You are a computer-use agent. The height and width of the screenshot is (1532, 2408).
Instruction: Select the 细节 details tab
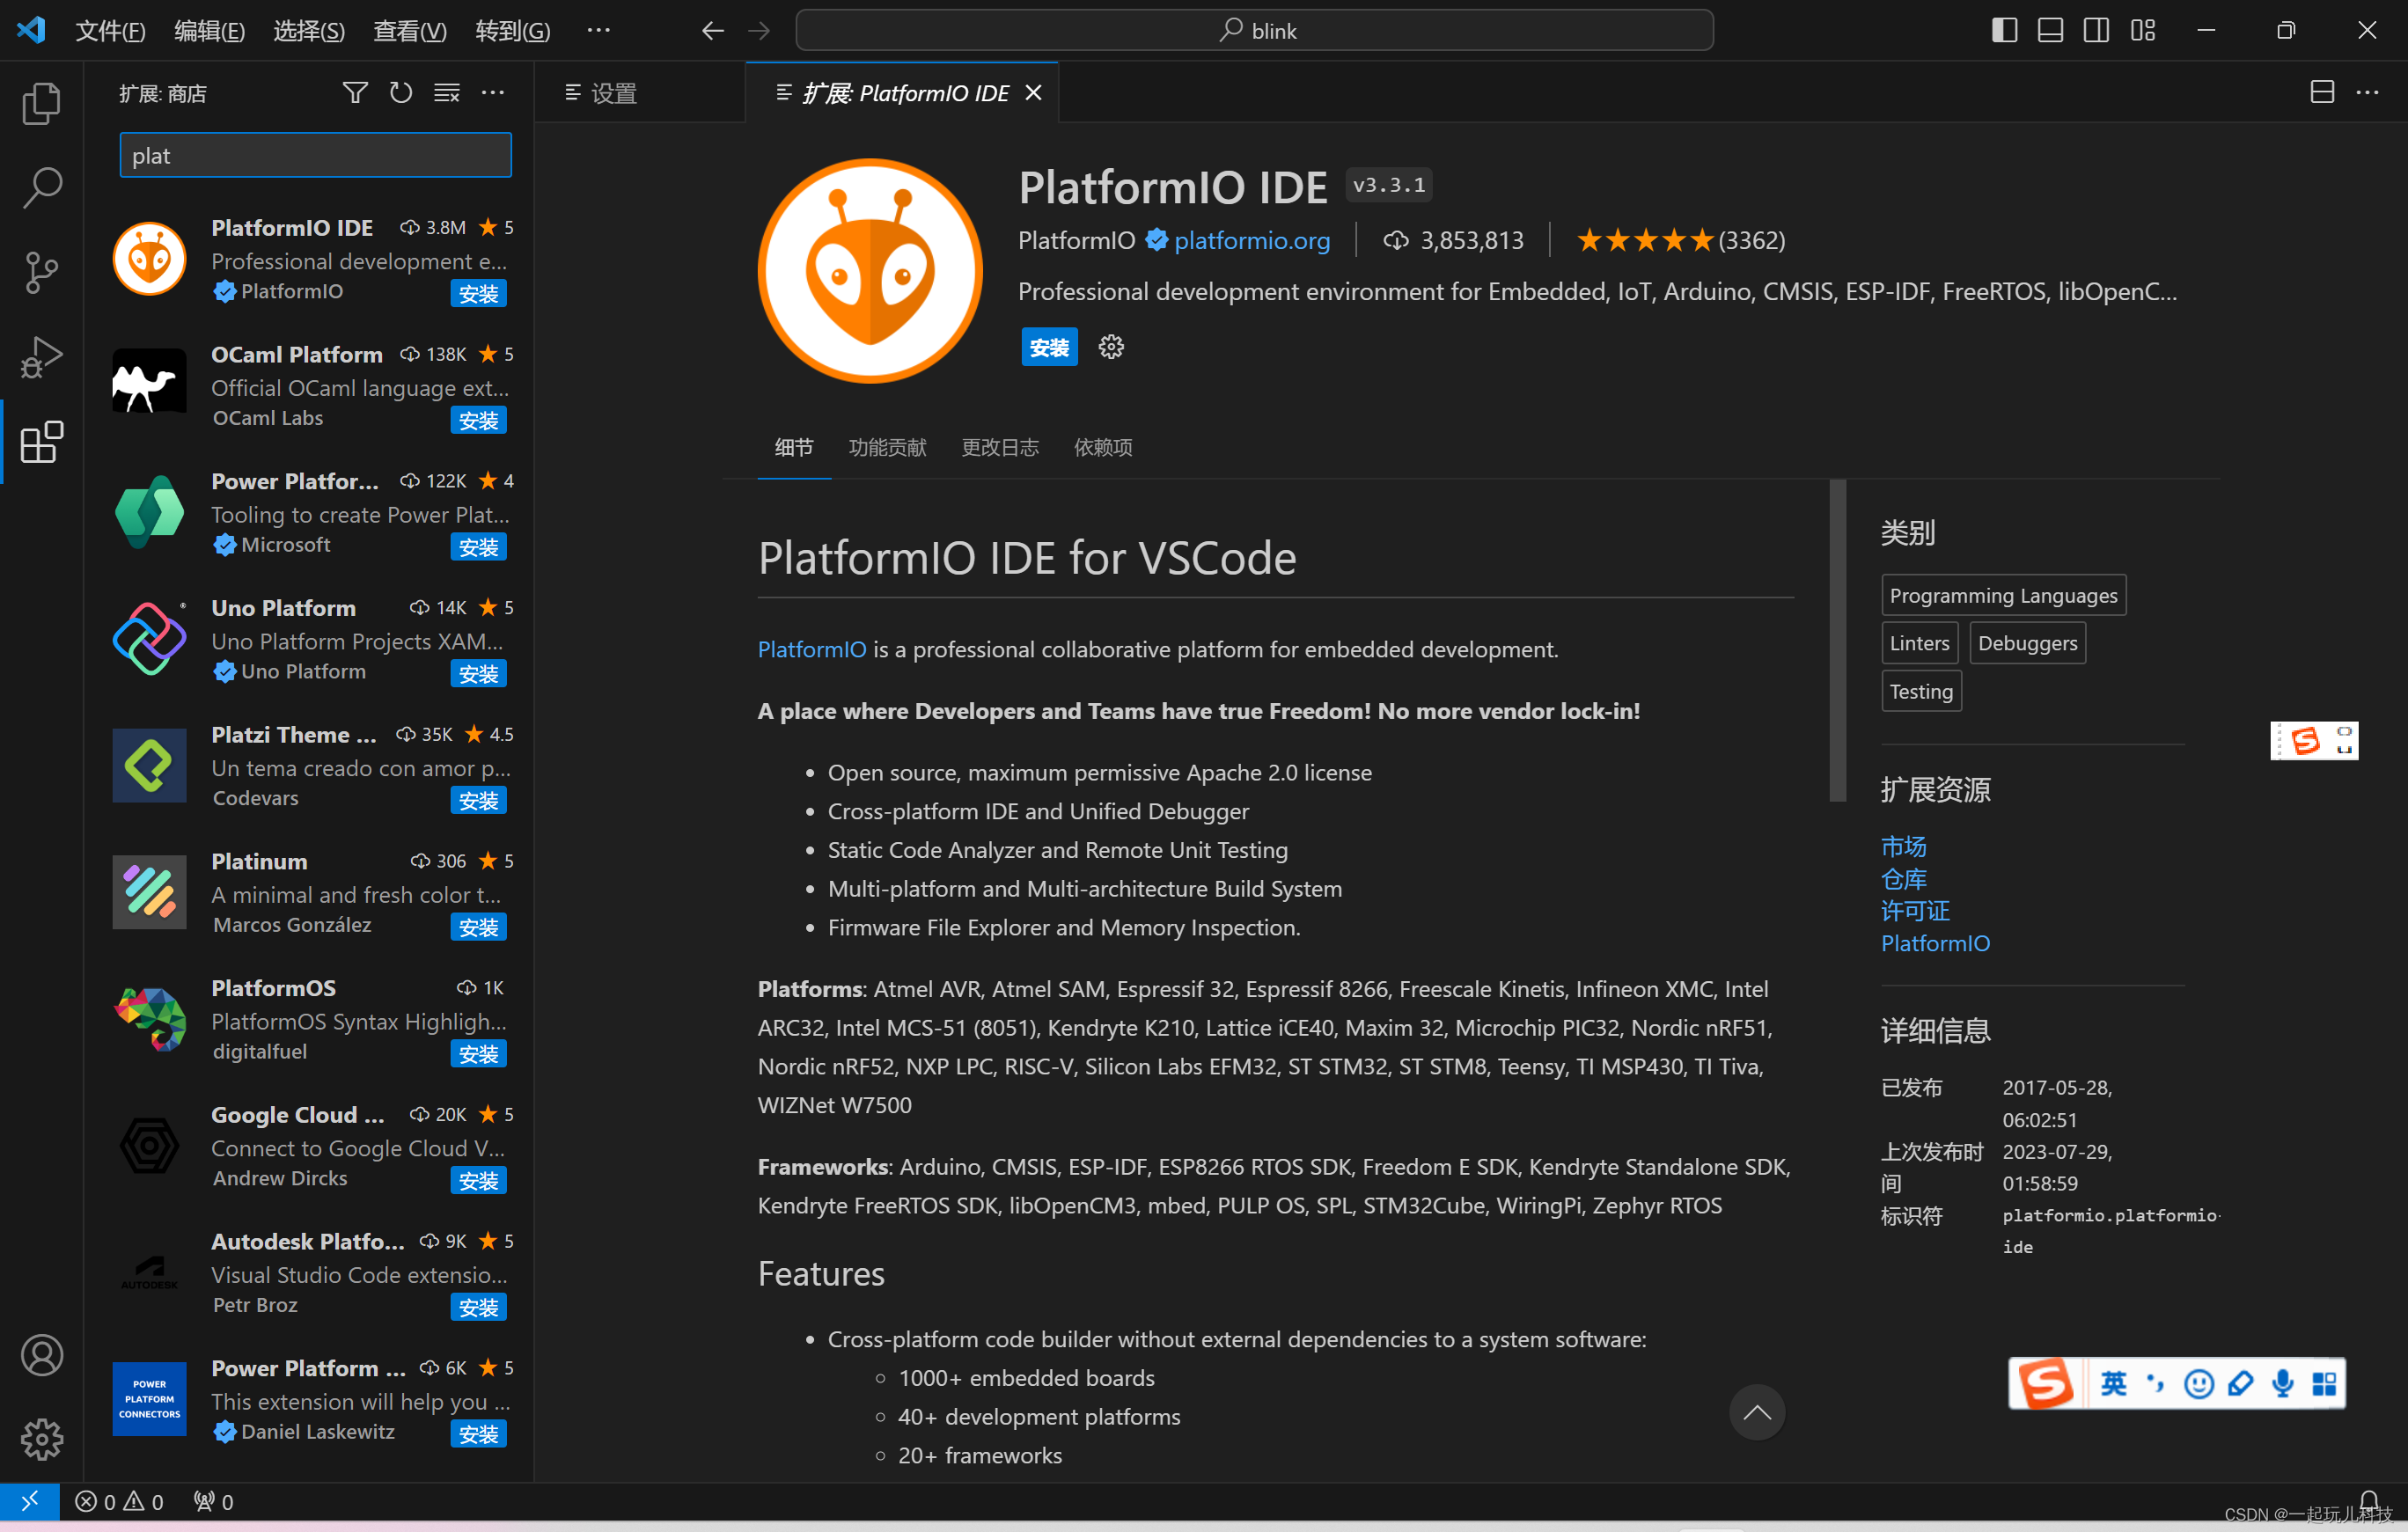coord(794,447)
